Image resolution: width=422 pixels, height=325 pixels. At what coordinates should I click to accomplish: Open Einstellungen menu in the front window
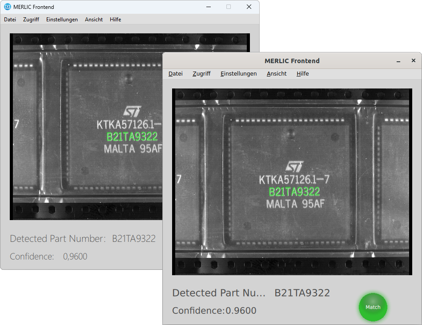tap(238, 74)
